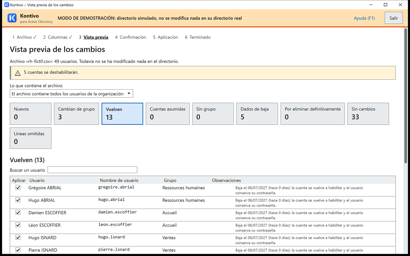This screenshot has width=410, height=256.
Task: Toggle Apply checkbox for Hugo ISNARD
Action: [18, 237]
